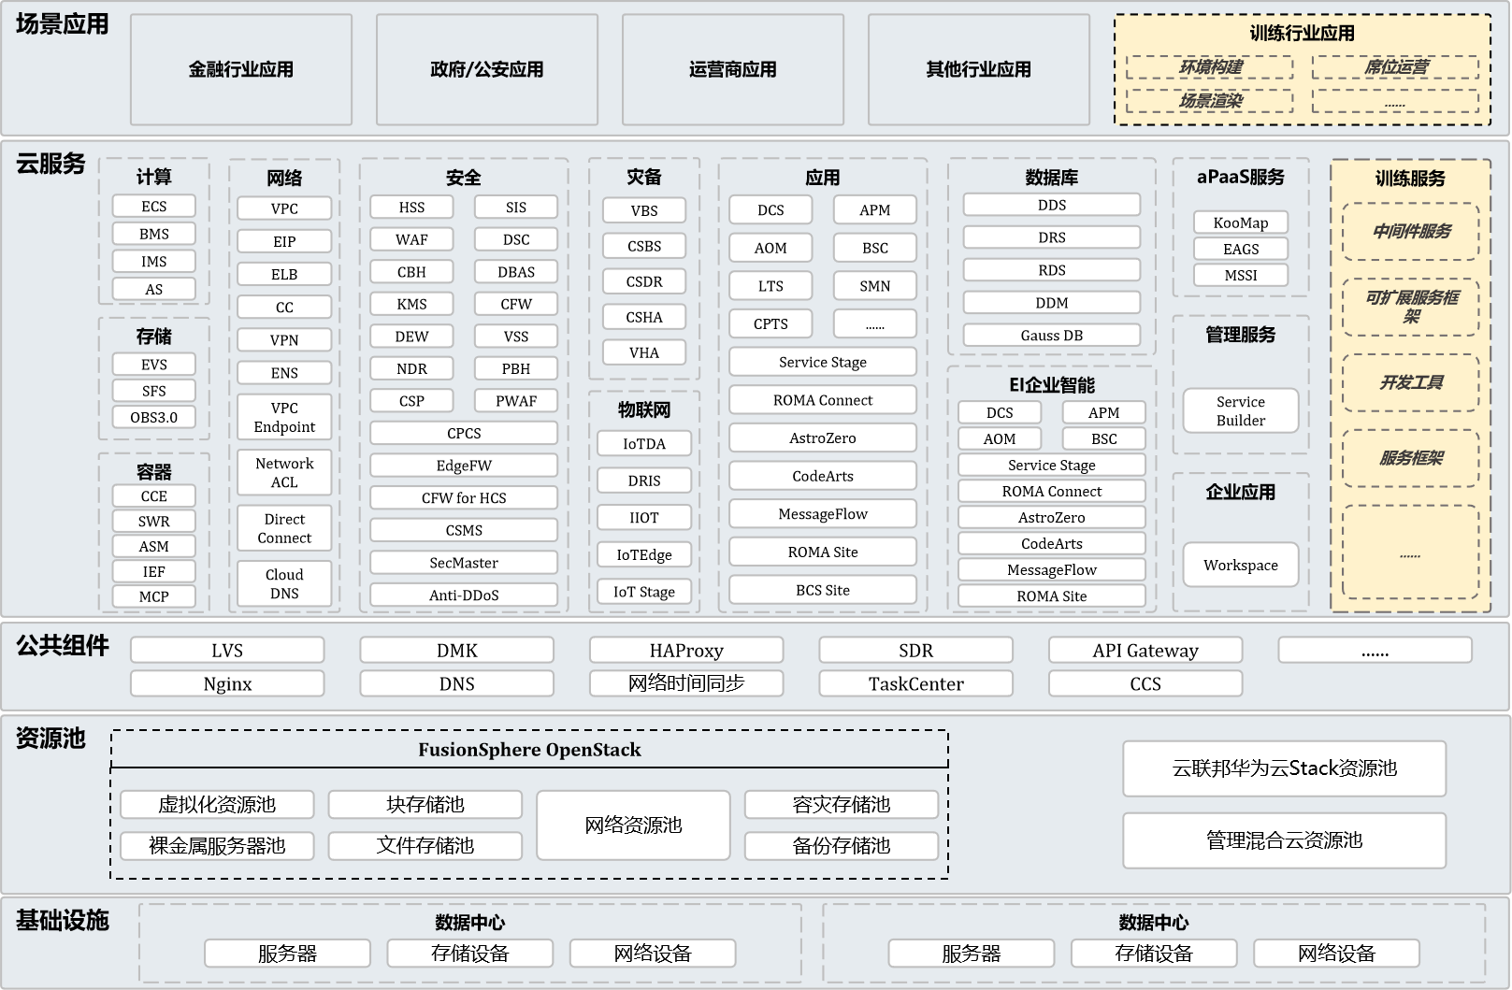The image size is (1512, 990).
Task: Click the LVS public component box
Action: coord(227,651)
